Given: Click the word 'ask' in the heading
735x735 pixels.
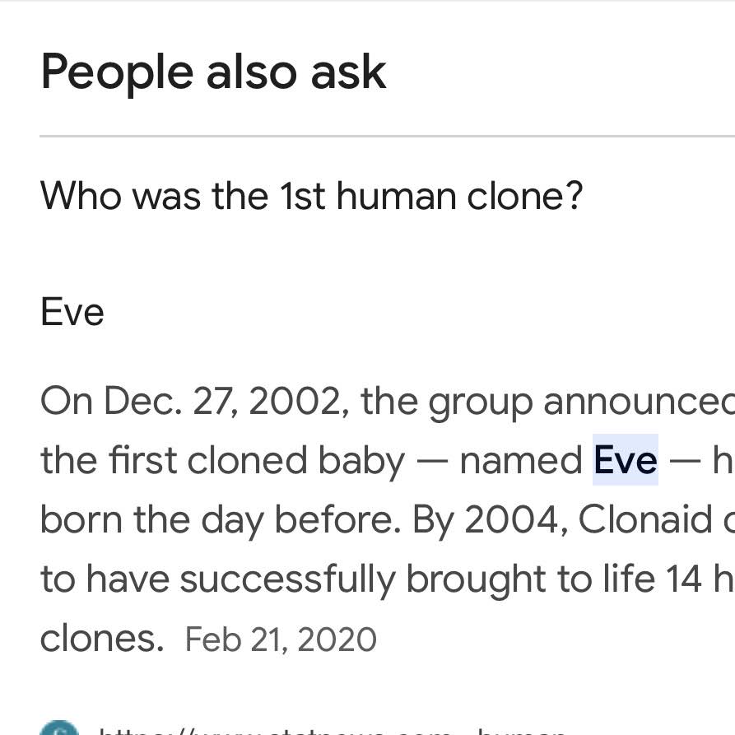Looking at the screenshot, I should click(x=348, y=72).
